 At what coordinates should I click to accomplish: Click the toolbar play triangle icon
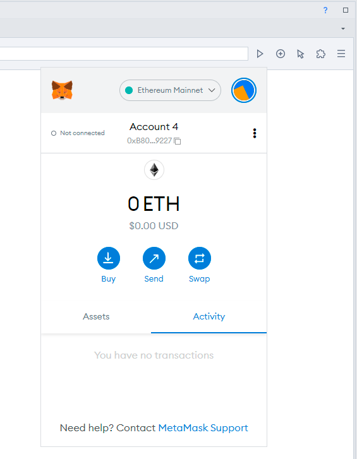[x=260, y=54]
